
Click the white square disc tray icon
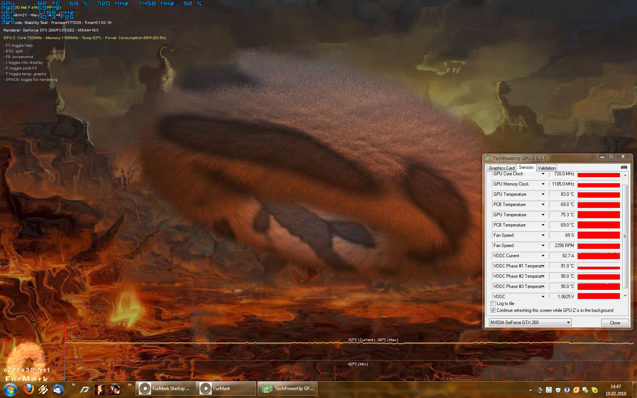tap(549, 390)
